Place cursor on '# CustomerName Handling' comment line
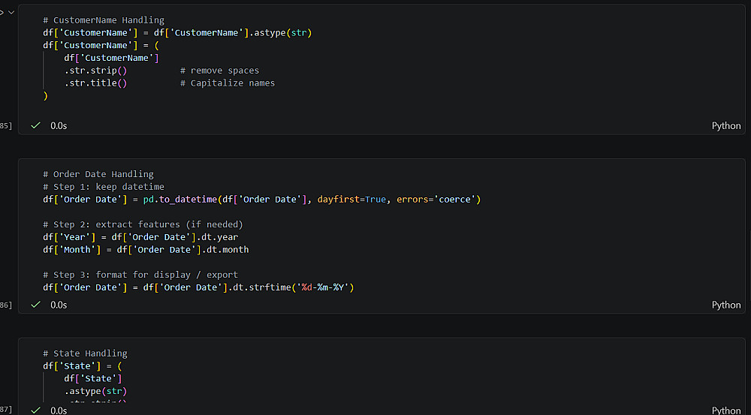Screen dimensions: 751x415 (104, 20)
